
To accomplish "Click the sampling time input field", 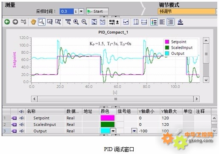I will pyautogui.click(x=67, y=11).
